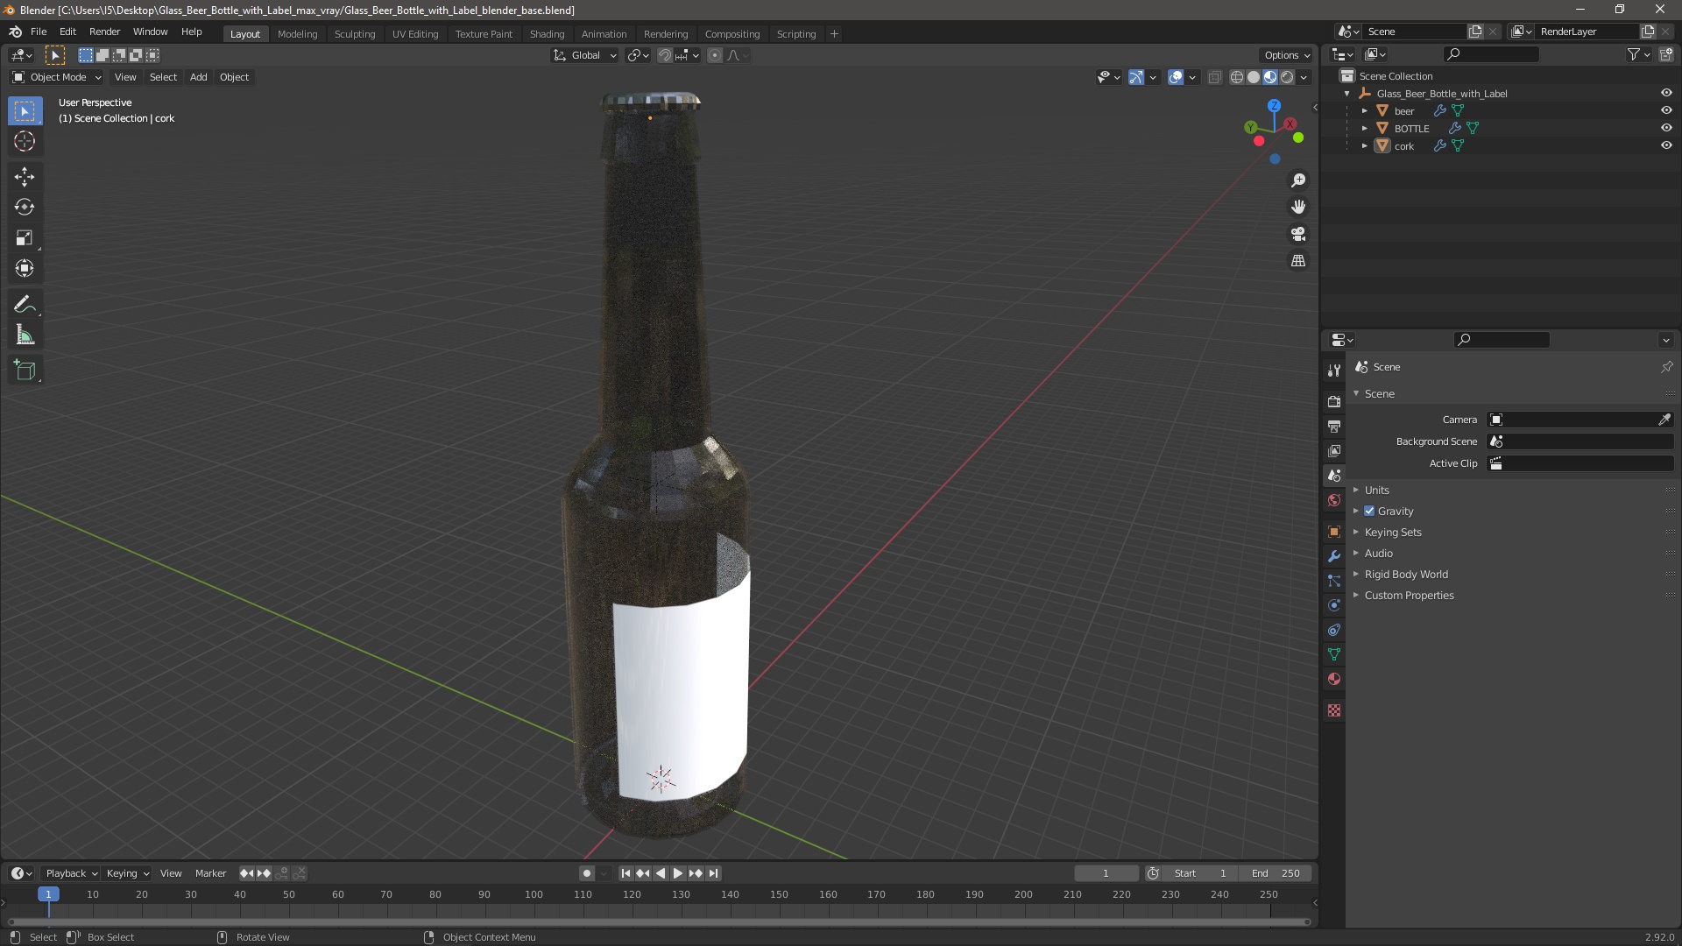Open Output properties tab
This screenshot has height=946, width=1682.
[x=1334, y=426]
